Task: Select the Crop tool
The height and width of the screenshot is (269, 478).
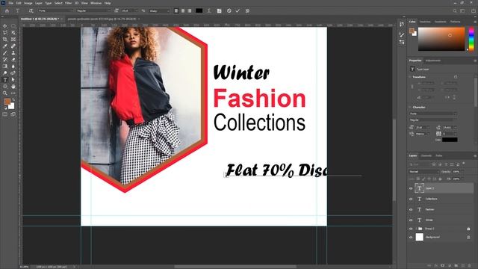Action: (x=5, y=40)
